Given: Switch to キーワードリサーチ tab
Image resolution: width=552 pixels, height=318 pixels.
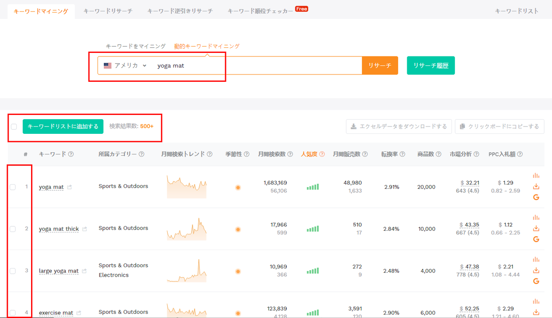Looking at the screenshot, I should pyautogui.click(x=108, y=11).
